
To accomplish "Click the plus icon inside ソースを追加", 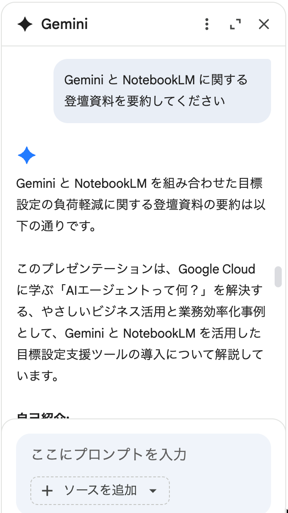I will point(47,490).
